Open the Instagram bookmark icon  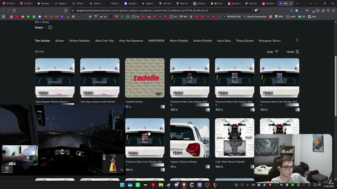pyautogui.click(x=12, y=17)
